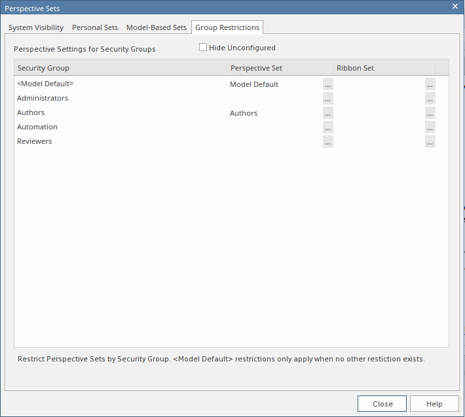
Task: Click Ribbon Set ellipsis for Authors row
Action: tap(430, 113)
